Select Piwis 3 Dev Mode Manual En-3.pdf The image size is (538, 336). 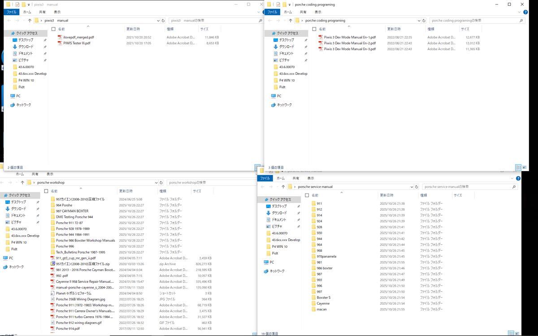tap(350, 49)
